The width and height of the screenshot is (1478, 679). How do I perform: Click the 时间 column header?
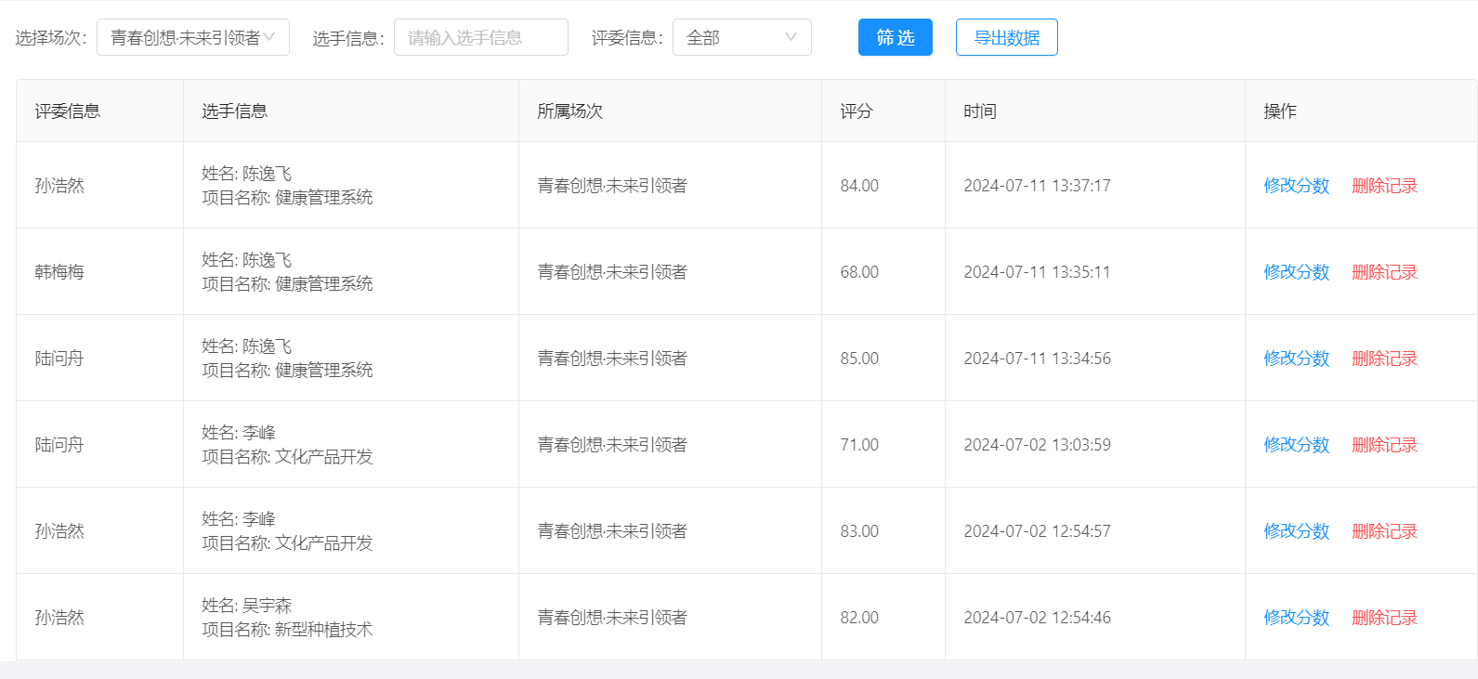(x=1095, y=111)
